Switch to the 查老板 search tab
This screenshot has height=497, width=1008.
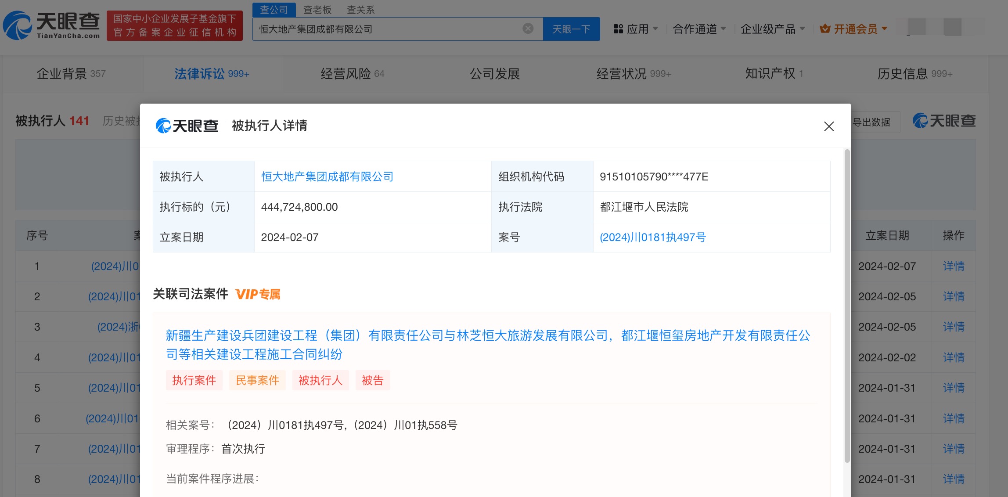[317, 10]
